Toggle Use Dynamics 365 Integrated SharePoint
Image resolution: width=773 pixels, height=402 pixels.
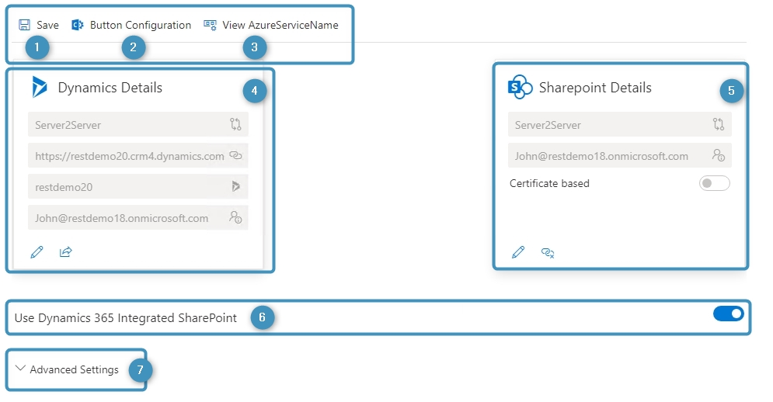728,314
